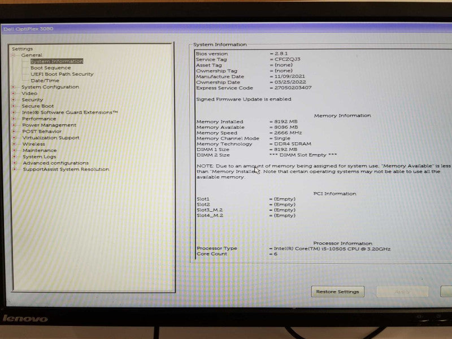Select the System Configuration label
This screenshot has height=339, width=452.
click(x=50, y=87)
